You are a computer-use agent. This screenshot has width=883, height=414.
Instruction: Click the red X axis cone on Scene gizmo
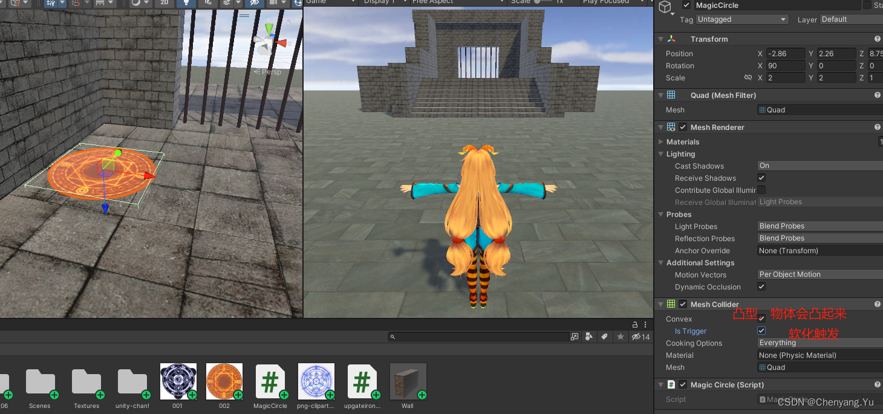click(x=281, y=43)
